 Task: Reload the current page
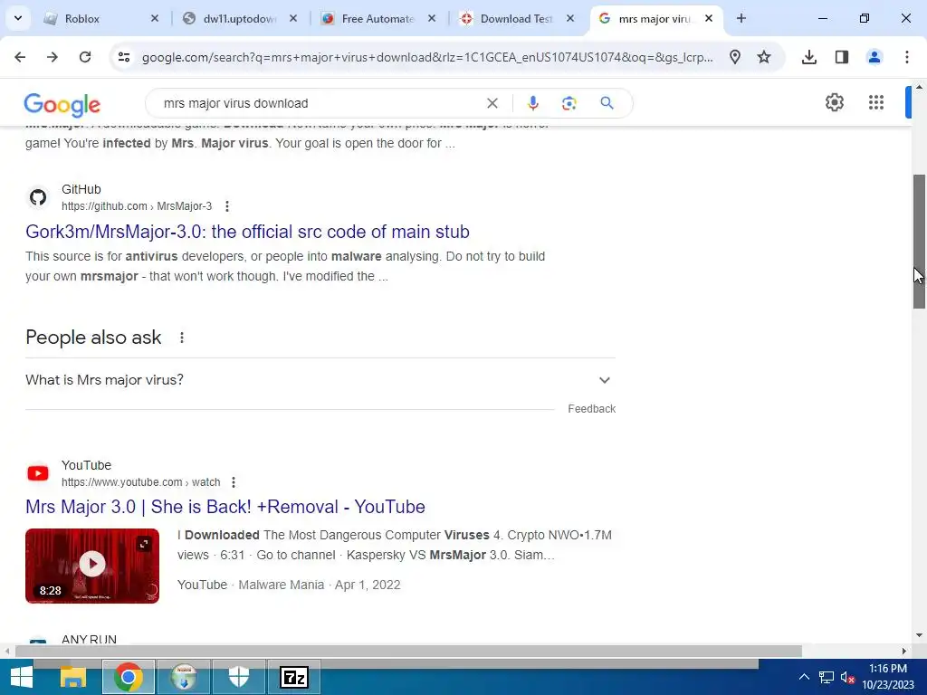pyautogui.click(x=85, y=57)
